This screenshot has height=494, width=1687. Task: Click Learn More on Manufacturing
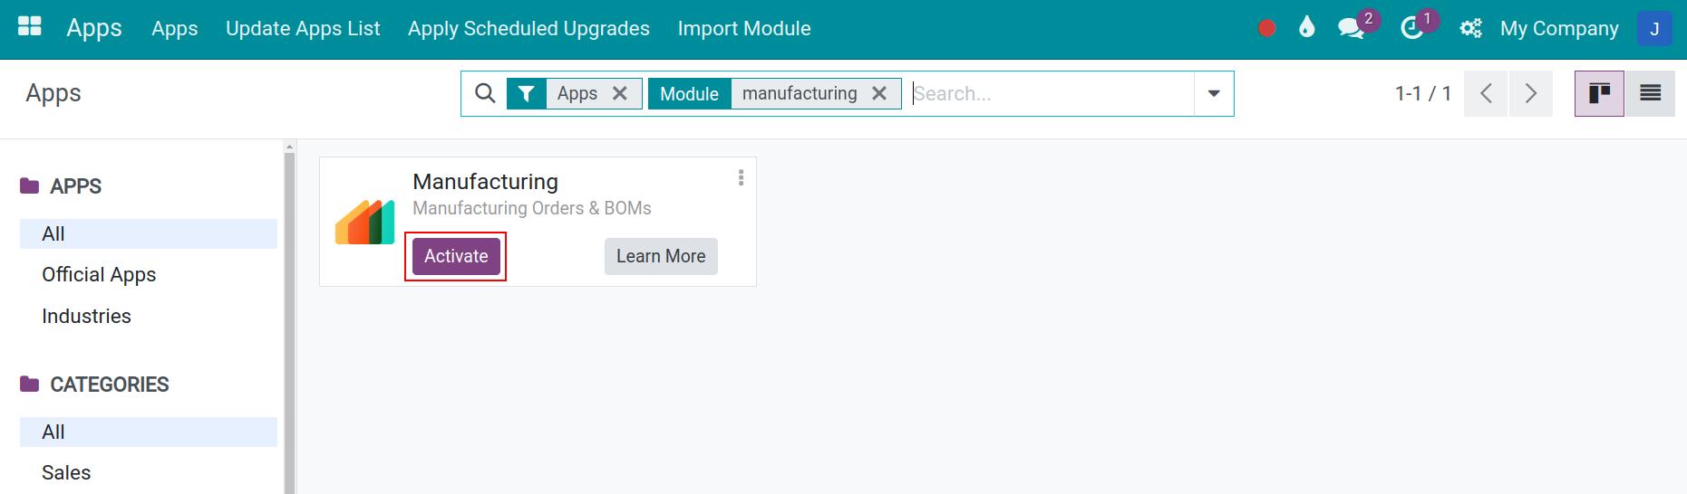(661, 256)
